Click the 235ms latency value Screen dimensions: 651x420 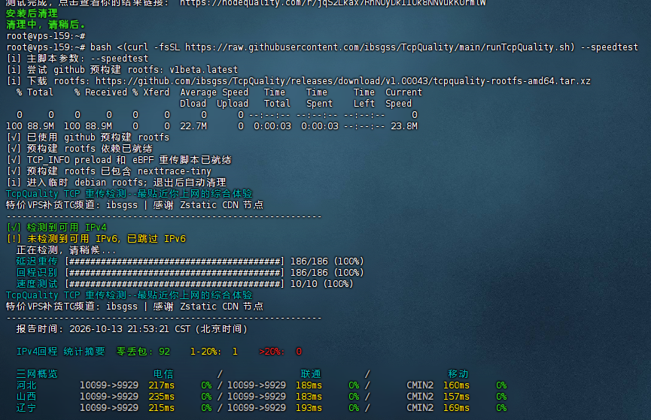click(x=162, y=397)
